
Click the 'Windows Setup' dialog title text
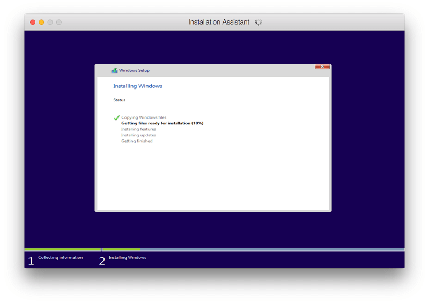(134, 70)
